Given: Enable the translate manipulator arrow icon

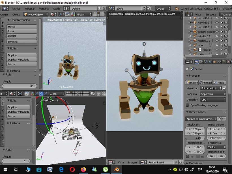Looking at the screenshot, I should click(37, 94).
